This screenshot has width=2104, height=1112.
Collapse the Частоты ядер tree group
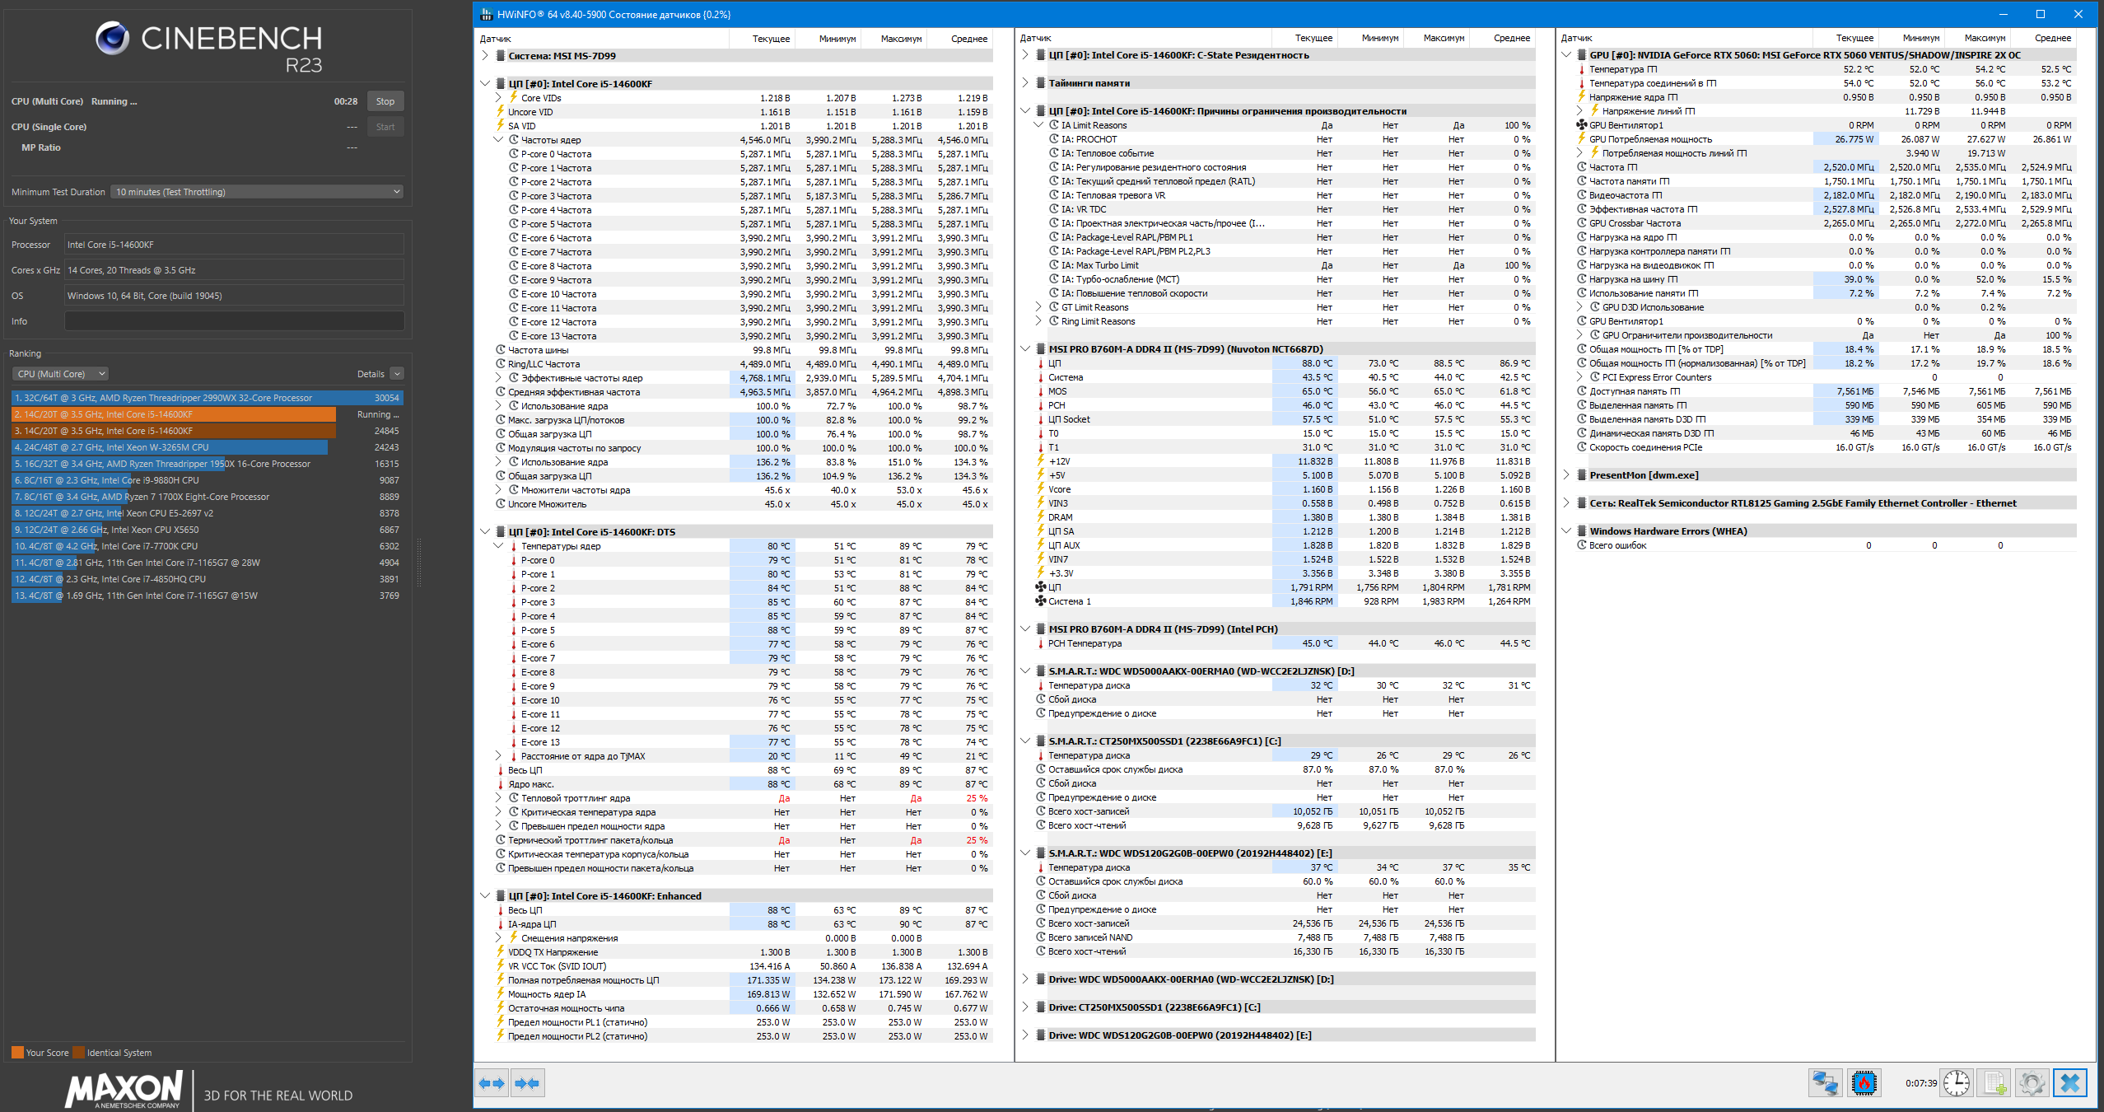tap(498, 140)
